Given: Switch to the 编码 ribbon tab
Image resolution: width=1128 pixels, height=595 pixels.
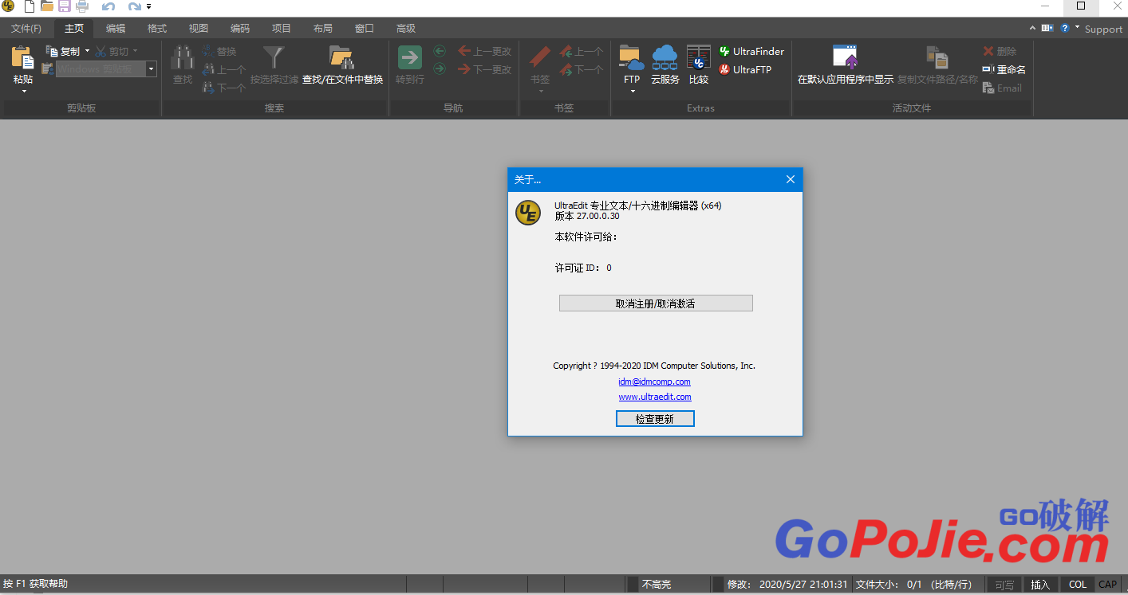Looking at the screenshot, I should pos(240,28).
